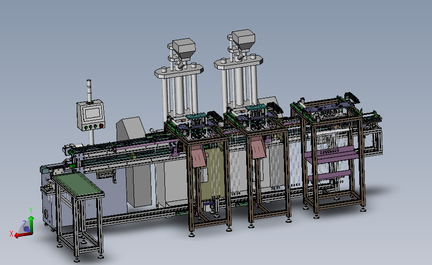432x265 pixels.
Task: Select the control panel display screen
Action: (x=92, y=113)
